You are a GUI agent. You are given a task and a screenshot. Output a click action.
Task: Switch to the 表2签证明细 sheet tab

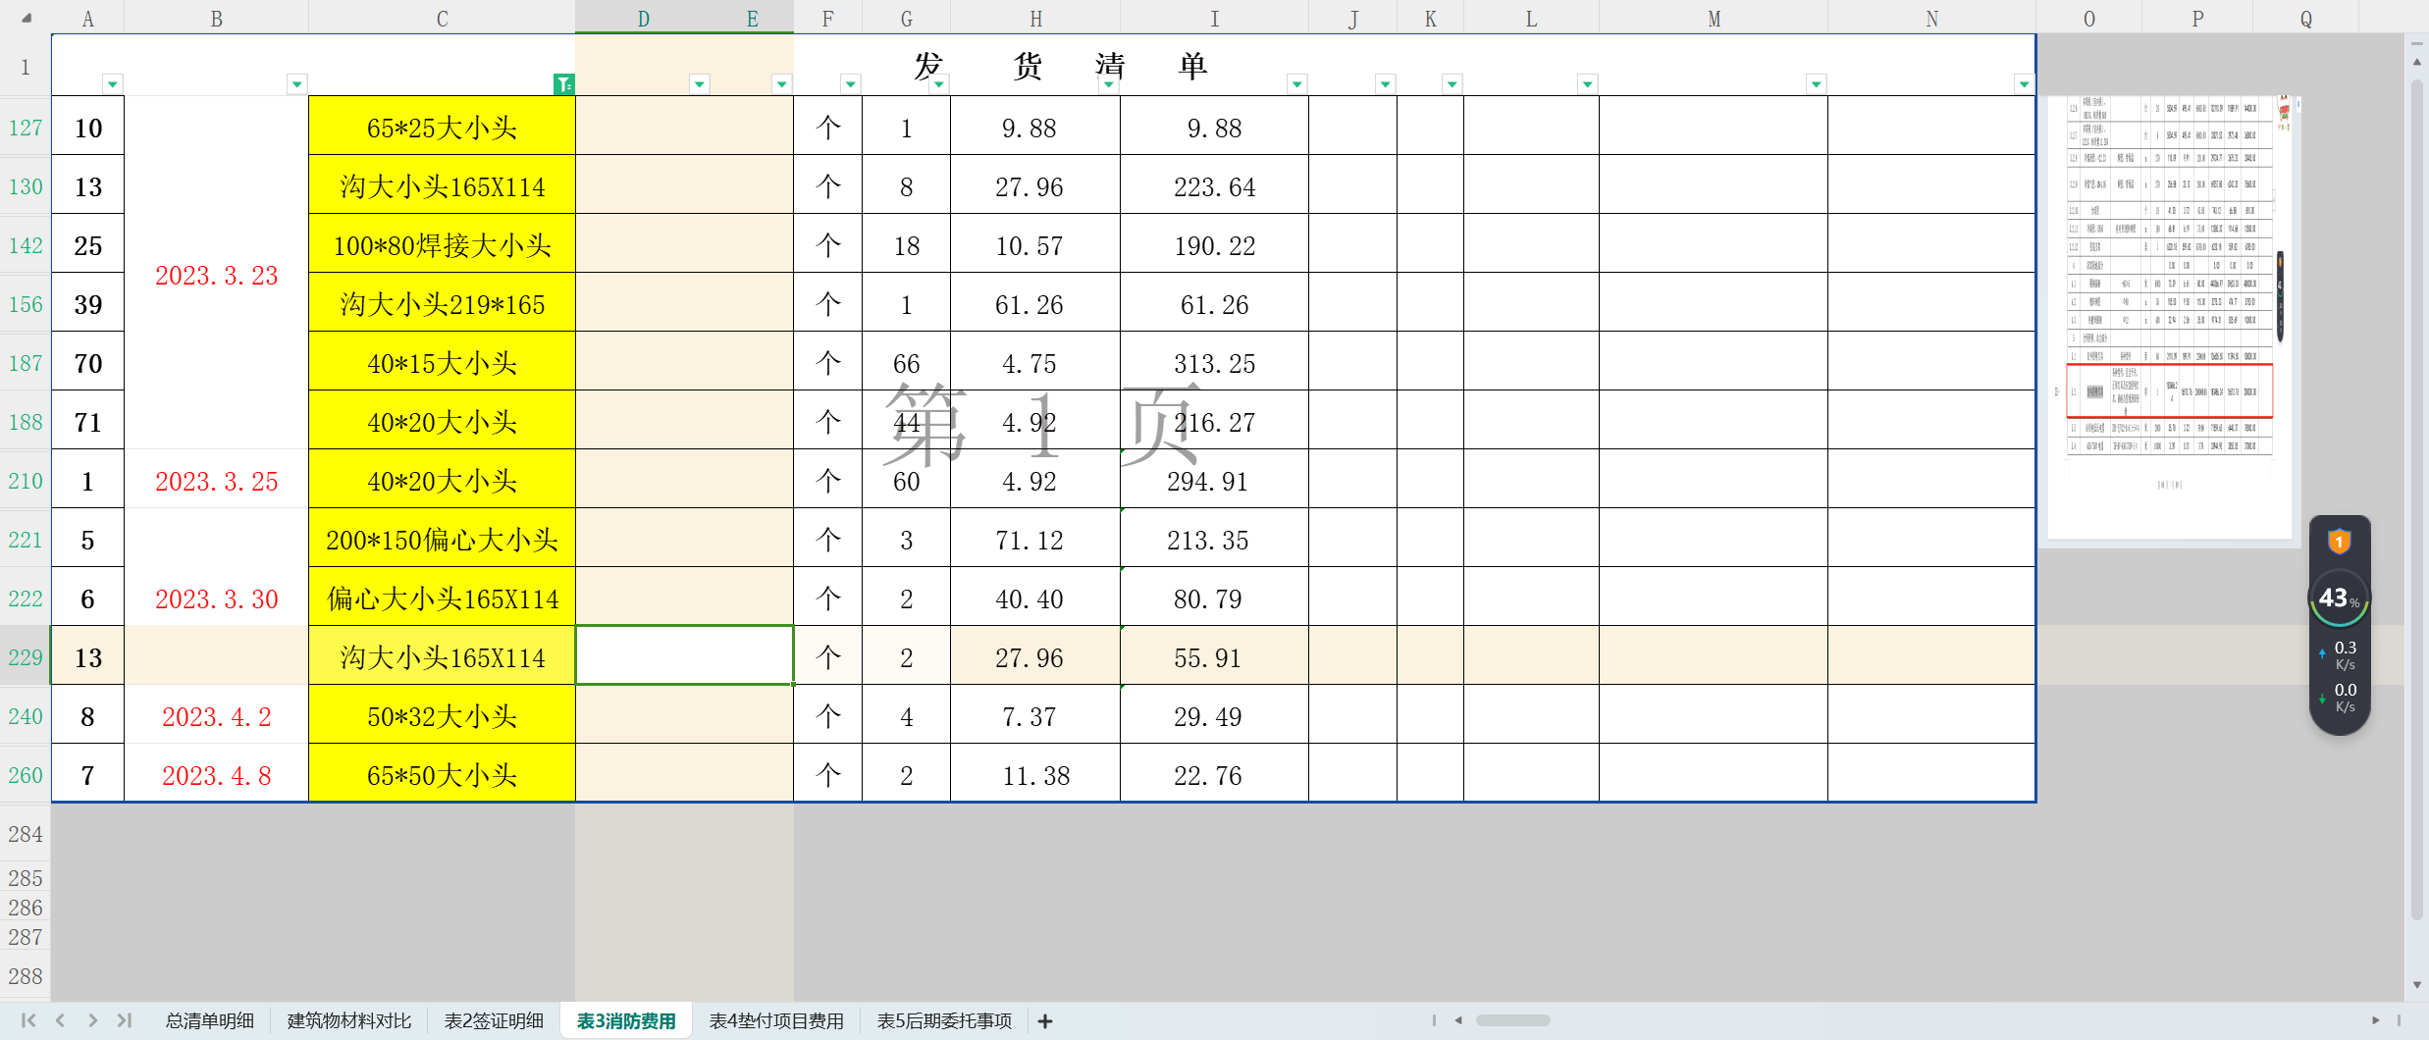click(x=494, y=1021)
